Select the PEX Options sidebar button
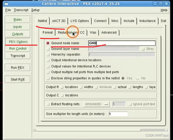 point(18,42)
